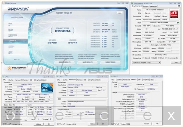Click the GPU-Z BIOS version field
The image size is (183, 127).
click(x=159, y=23)
